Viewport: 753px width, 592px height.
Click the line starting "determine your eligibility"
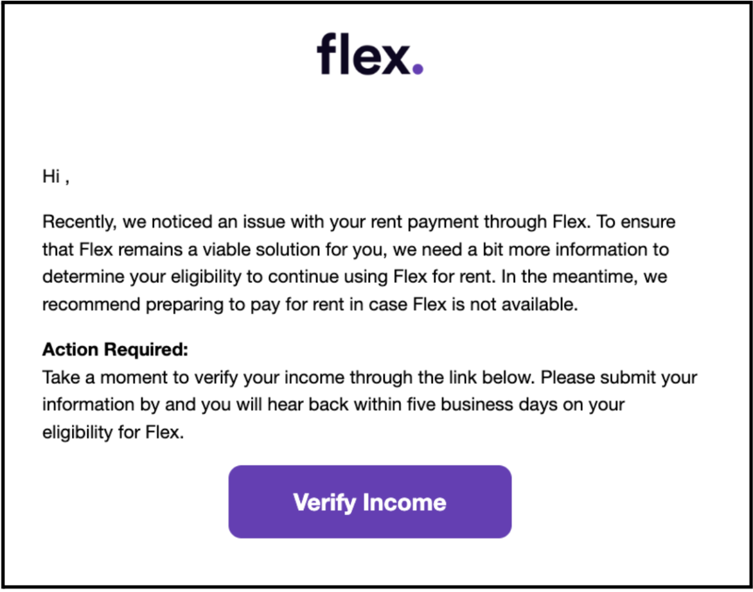[355, 277]
